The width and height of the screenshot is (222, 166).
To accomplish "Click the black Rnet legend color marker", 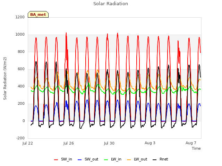I will click(155, 160).
